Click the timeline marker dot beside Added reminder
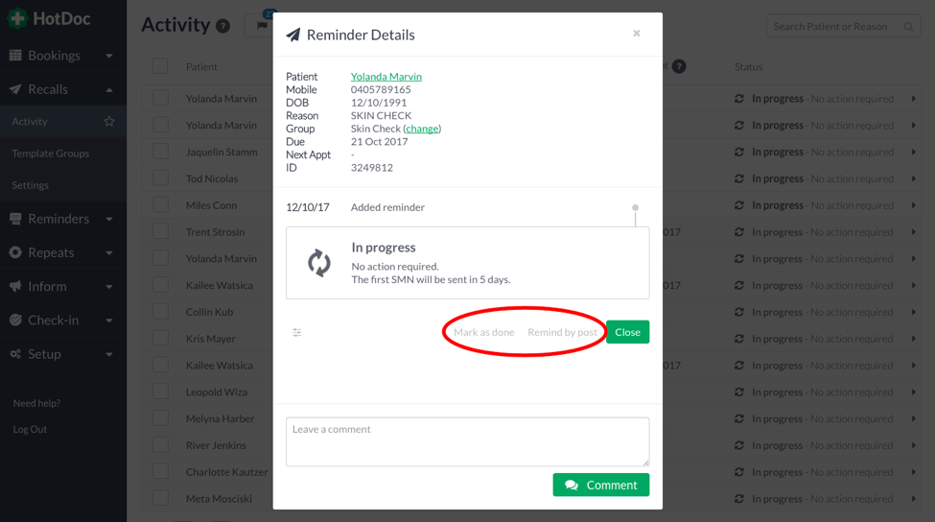 635,207
